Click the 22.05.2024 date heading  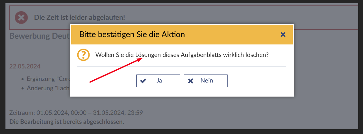click(x=25, y=67)
